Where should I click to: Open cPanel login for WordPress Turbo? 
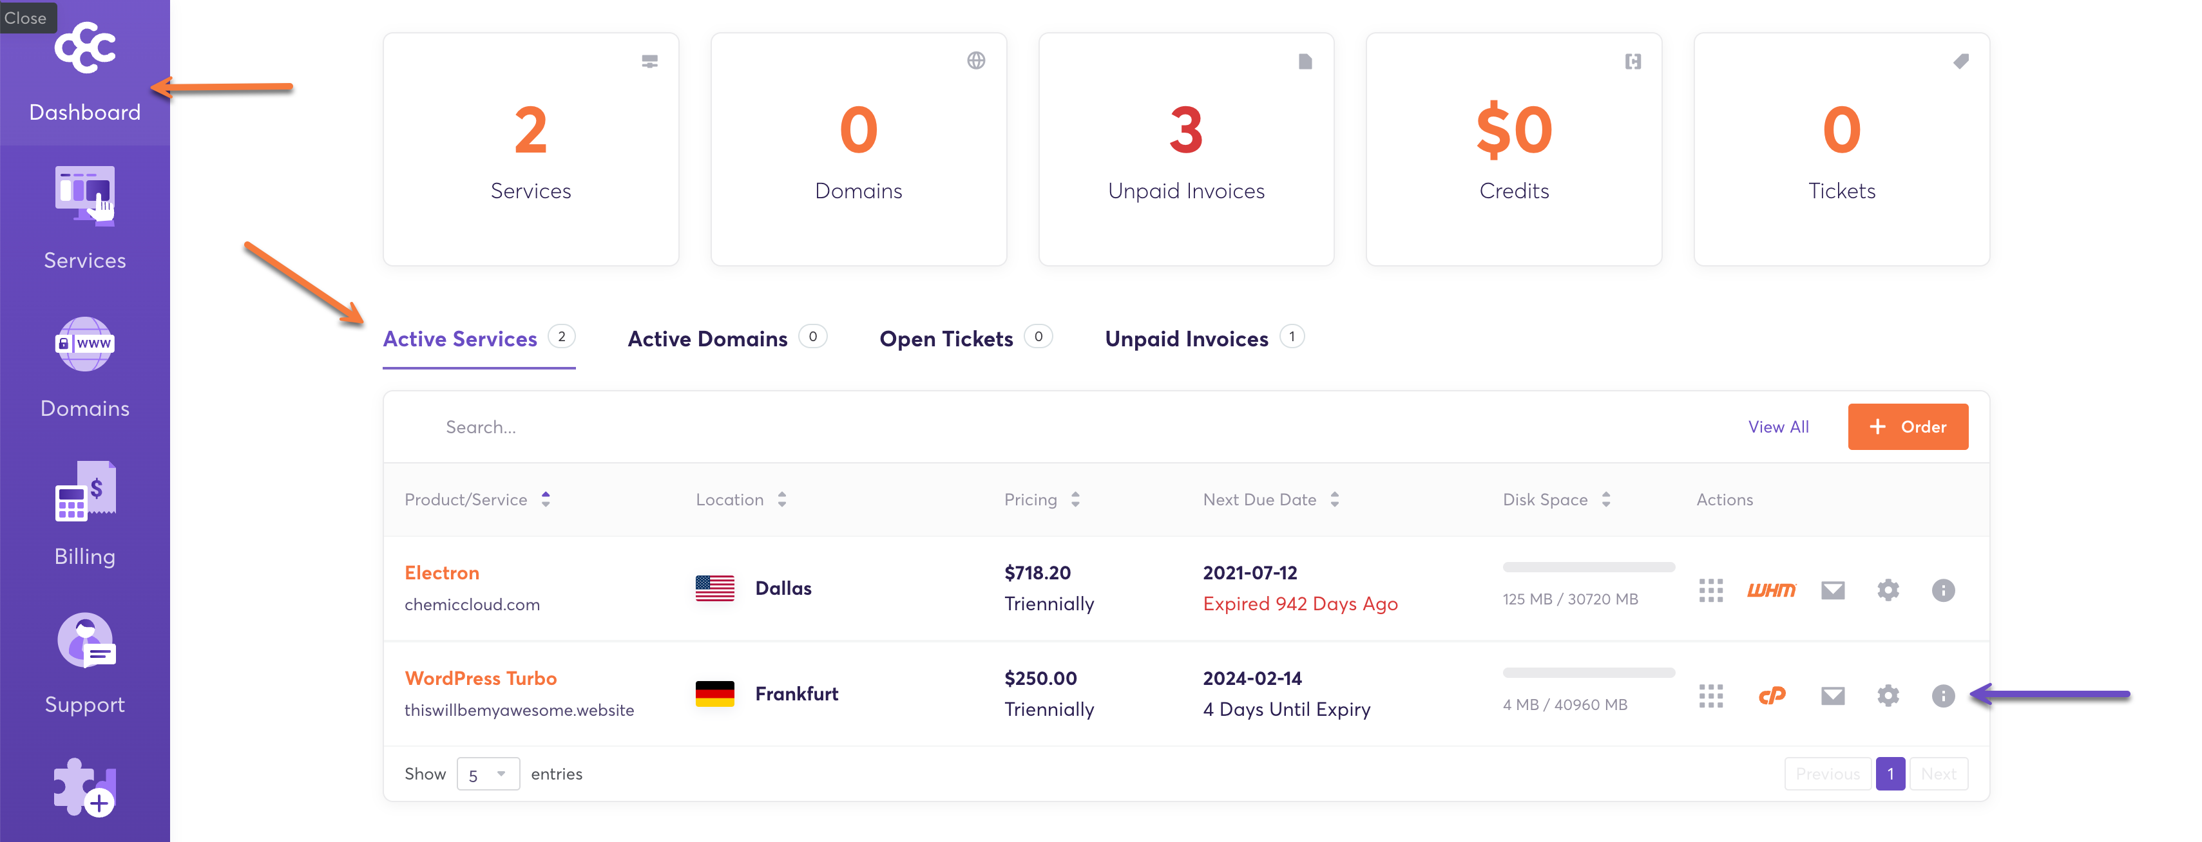coord(1771,696)
